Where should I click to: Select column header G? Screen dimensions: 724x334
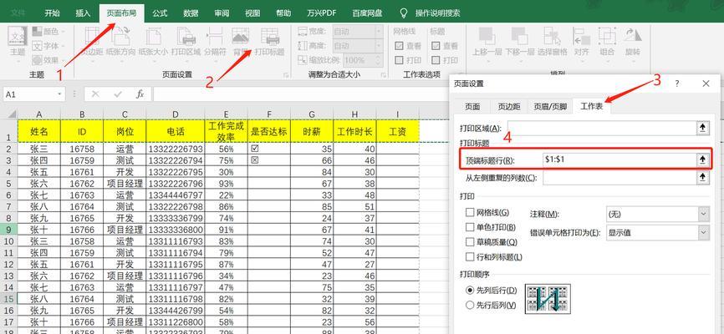point(312,114)
